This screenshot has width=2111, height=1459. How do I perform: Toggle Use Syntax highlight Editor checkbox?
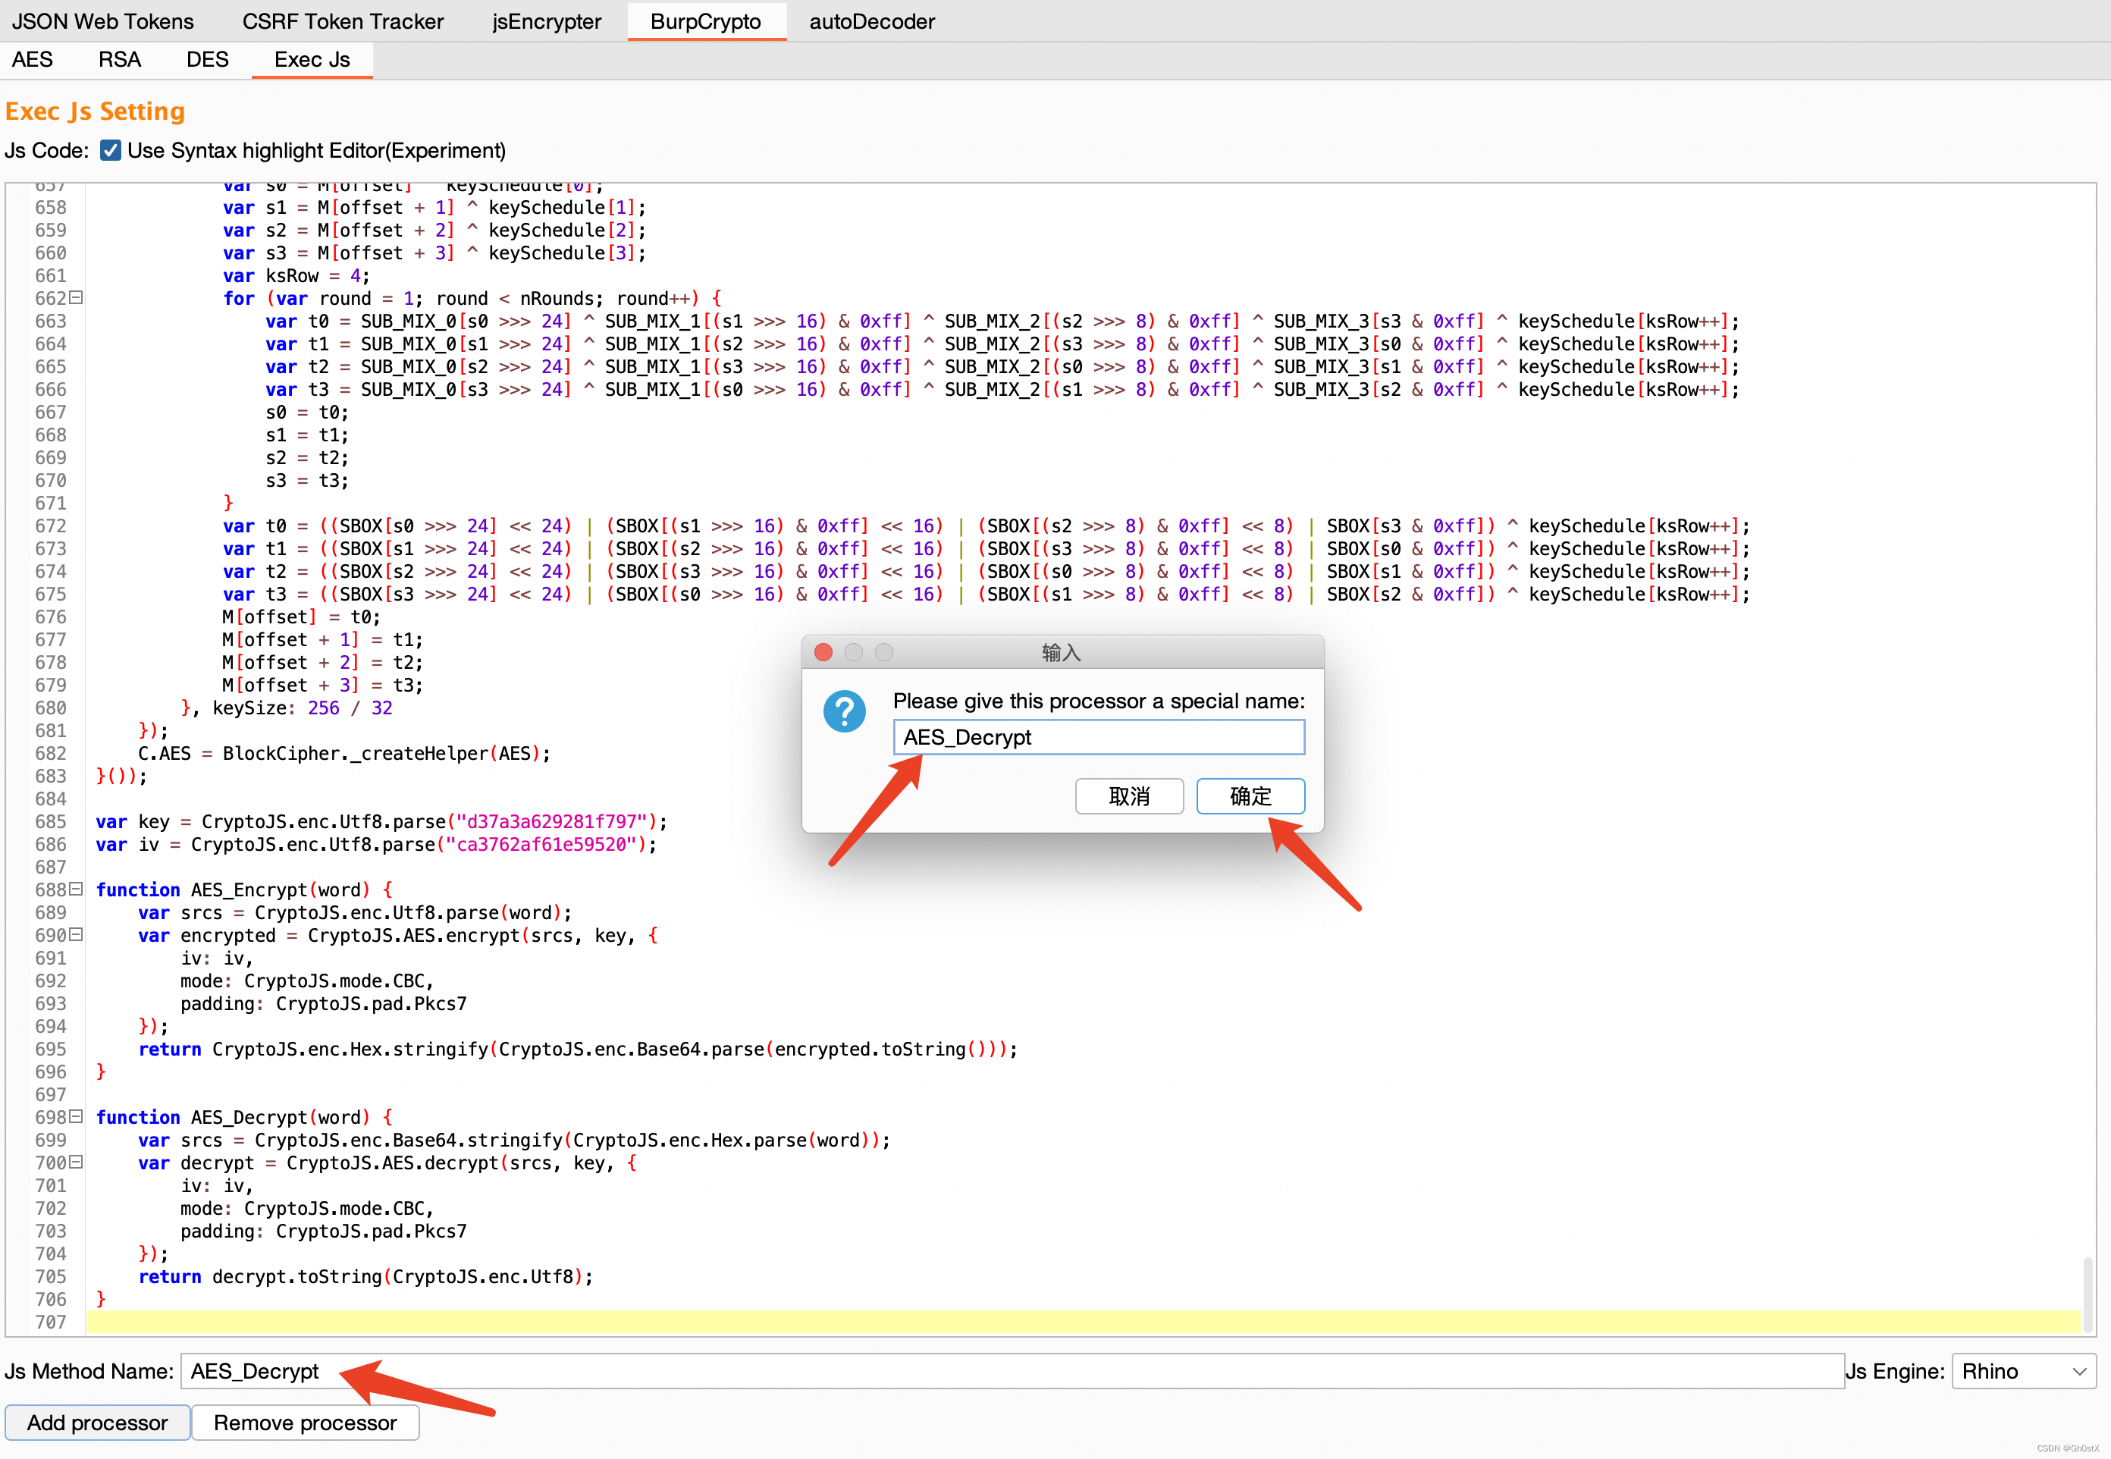click(111, 150)
